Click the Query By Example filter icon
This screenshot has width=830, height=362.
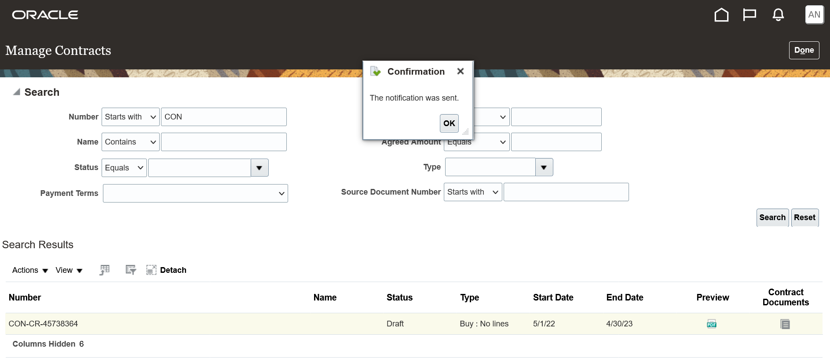point(131,270)
